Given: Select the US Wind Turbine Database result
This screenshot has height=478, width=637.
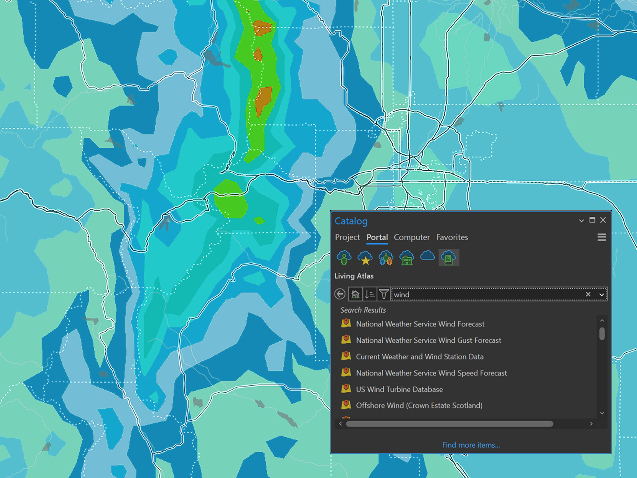Looking at the screenshot, I should (x=399, y=389).
